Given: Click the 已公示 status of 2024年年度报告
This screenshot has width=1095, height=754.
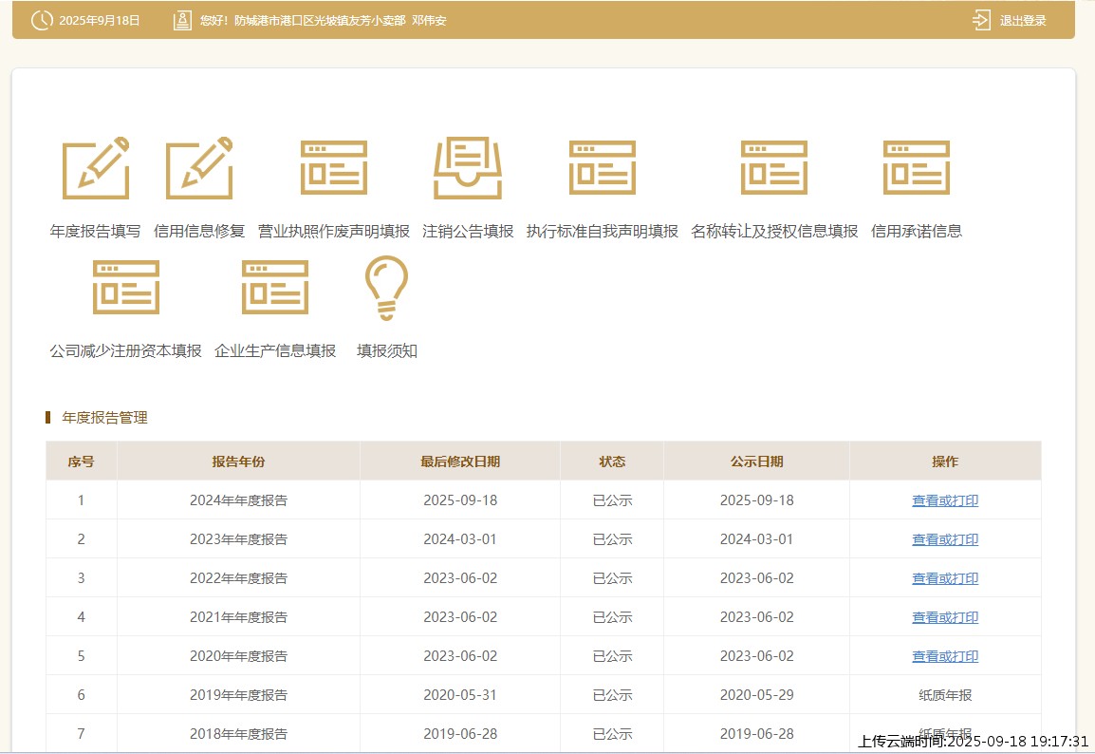Looking at the screenshot, I should 612,500.
